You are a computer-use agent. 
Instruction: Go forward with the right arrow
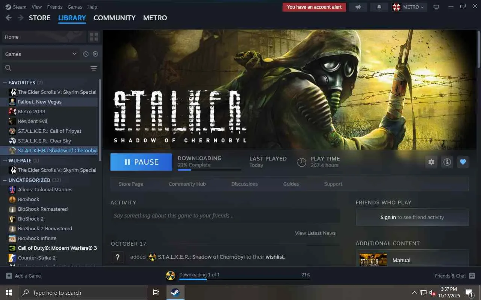click(21, 18)
